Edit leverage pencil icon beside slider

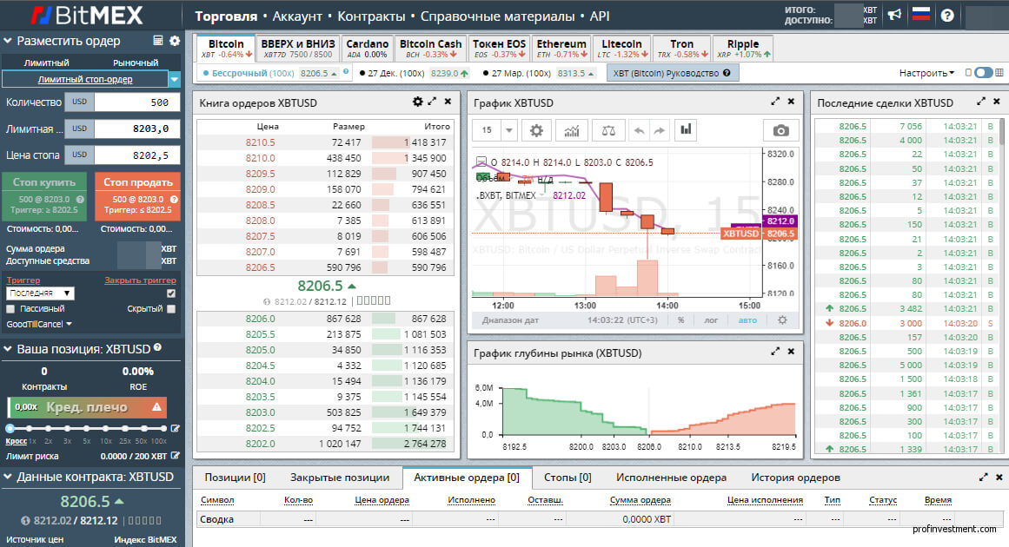click(x=175, y=428)
